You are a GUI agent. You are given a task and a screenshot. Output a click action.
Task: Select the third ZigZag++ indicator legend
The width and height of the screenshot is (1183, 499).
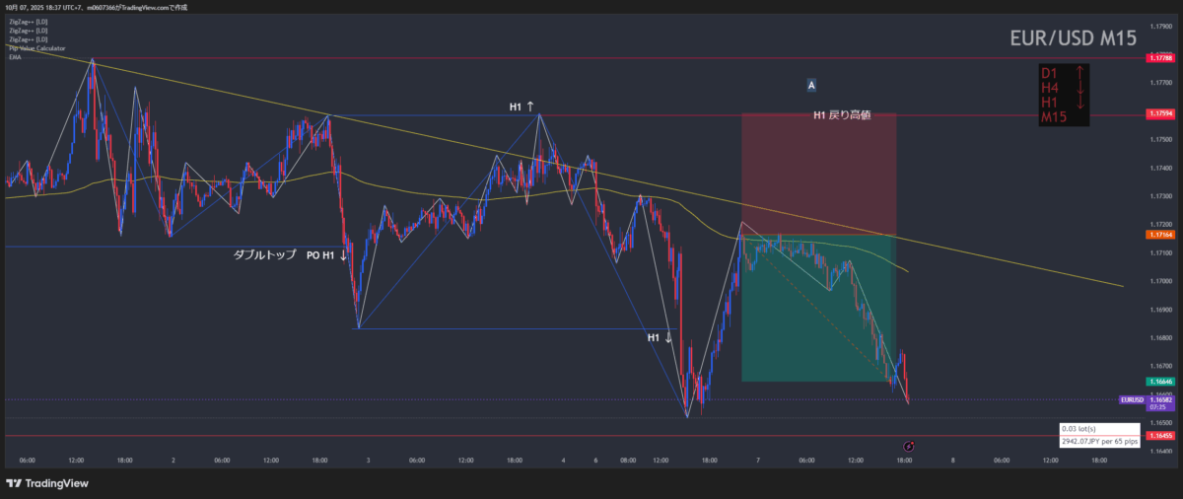[x=28, y=39]
